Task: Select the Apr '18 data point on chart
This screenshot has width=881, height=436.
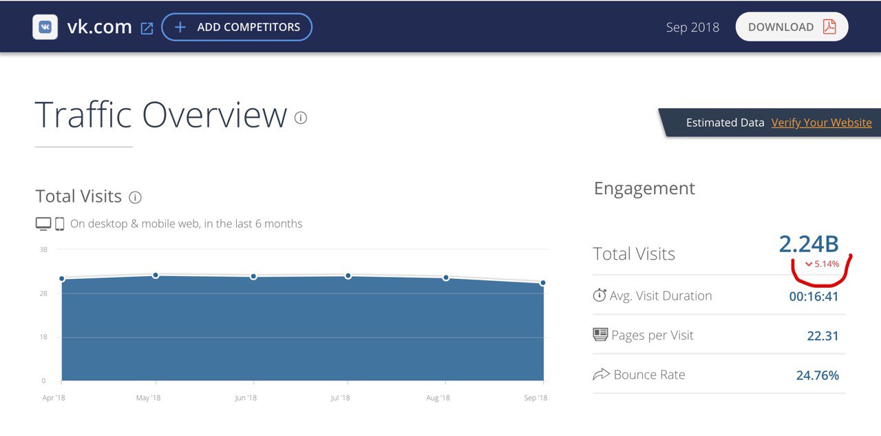Action: 62,278
